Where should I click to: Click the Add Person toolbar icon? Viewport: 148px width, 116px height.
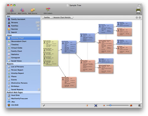[12, 11]
